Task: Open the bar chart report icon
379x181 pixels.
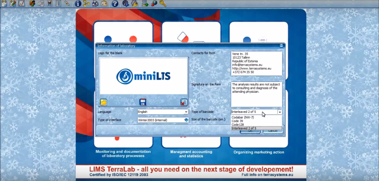Action: (49, 4)
